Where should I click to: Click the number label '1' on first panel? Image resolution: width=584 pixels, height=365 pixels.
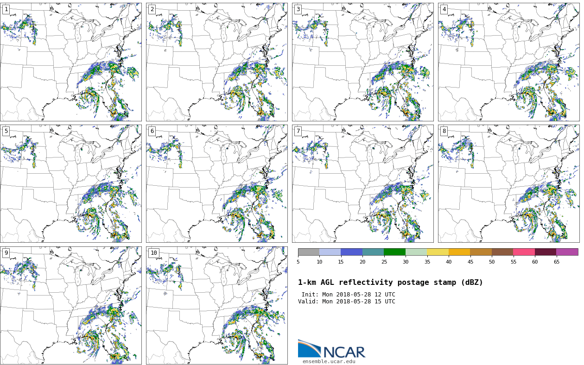(6, 9)
